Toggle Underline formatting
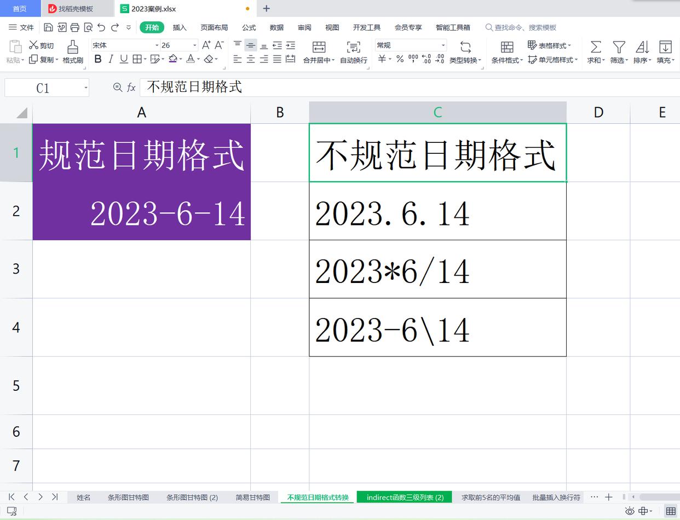The height and width of the screenshot is (520, 680). 124,59
